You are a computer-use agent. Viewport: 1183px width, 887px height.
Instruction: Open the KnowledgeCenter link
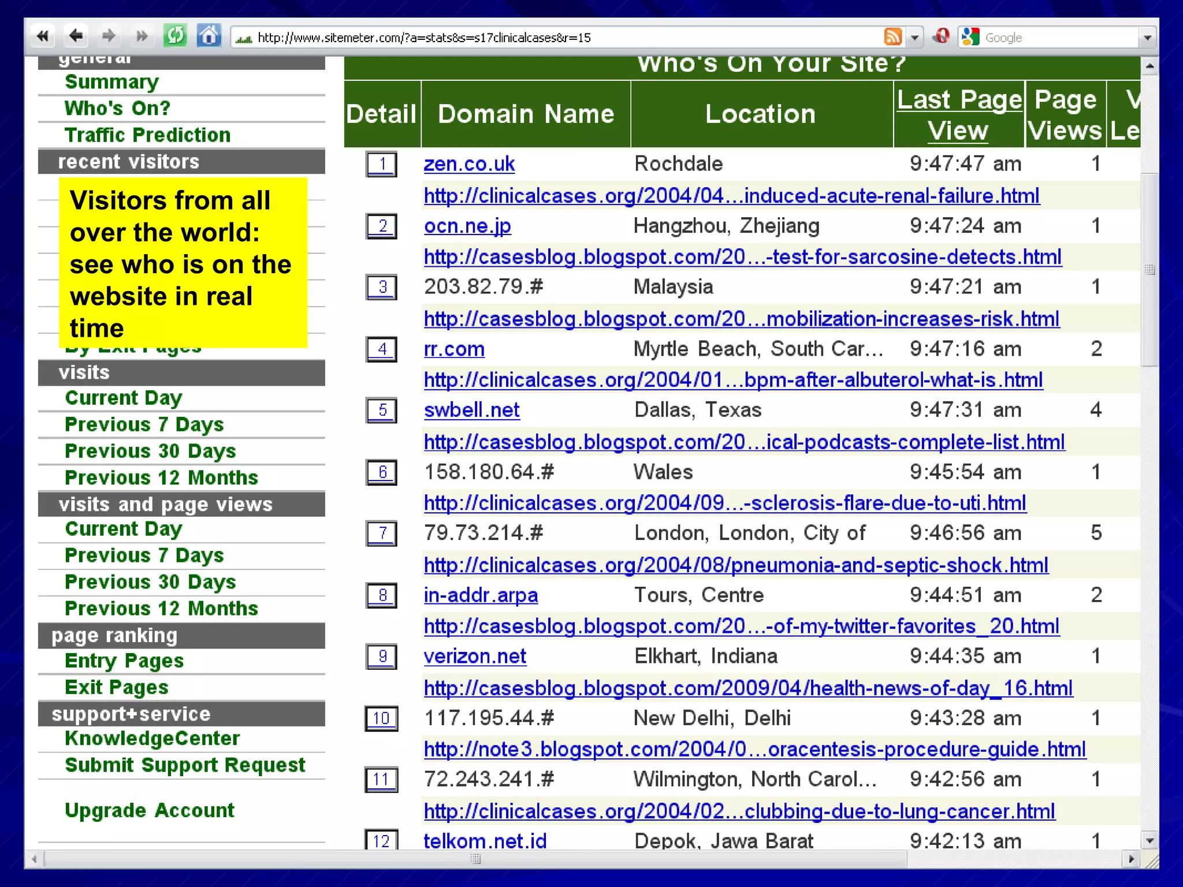pos(152,739)
